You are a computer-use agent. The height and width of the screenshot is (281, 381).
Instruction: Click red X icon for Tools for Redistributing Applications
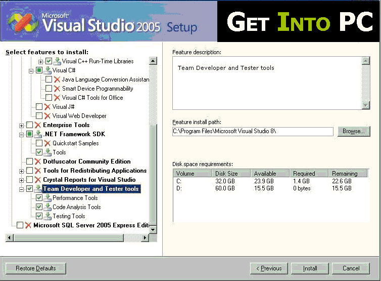(38, 171)
